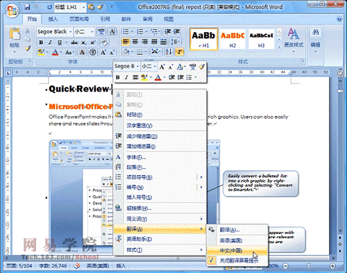The width and height of the screenshot is (347, 273).
Task: Select Chinese (China) in Translate submenu
Action: point(237,251)
